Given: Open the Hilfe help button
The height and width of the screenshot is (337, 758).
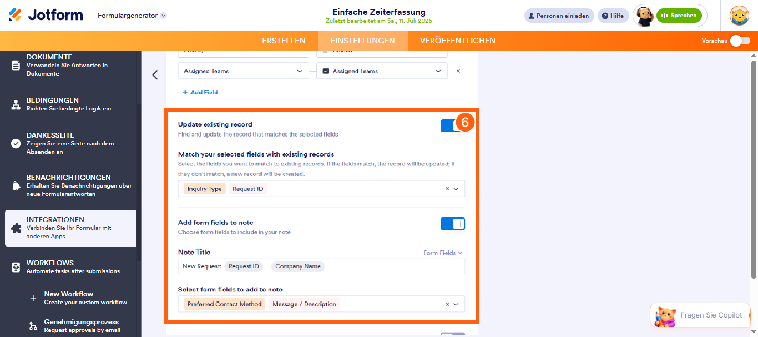Looking at the screenshot, I should [x=613, y=16].
